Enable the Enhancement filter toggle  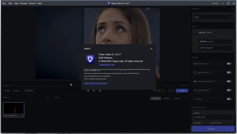point(229,90)
